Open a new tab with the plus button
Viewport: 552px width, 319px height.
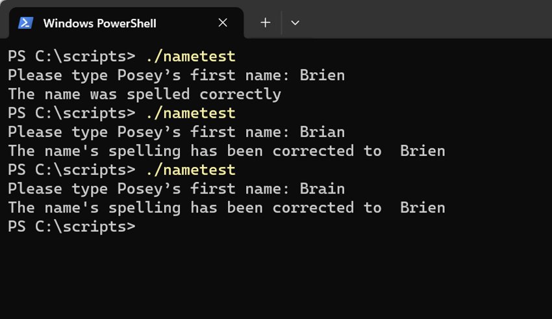click(265, 23)
